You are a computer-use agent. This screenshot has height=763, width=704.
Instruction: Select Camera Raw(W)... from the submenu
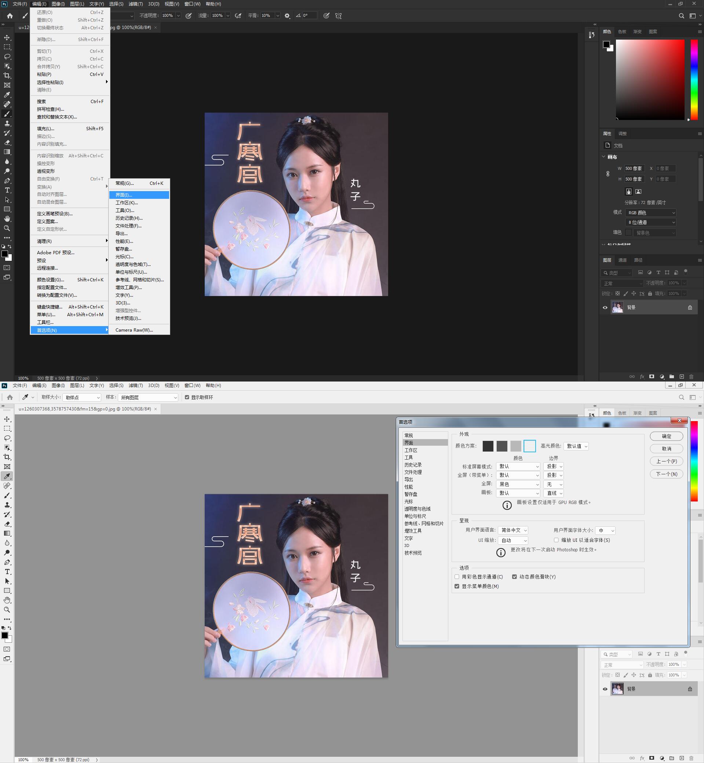click(x=134, y=330)
